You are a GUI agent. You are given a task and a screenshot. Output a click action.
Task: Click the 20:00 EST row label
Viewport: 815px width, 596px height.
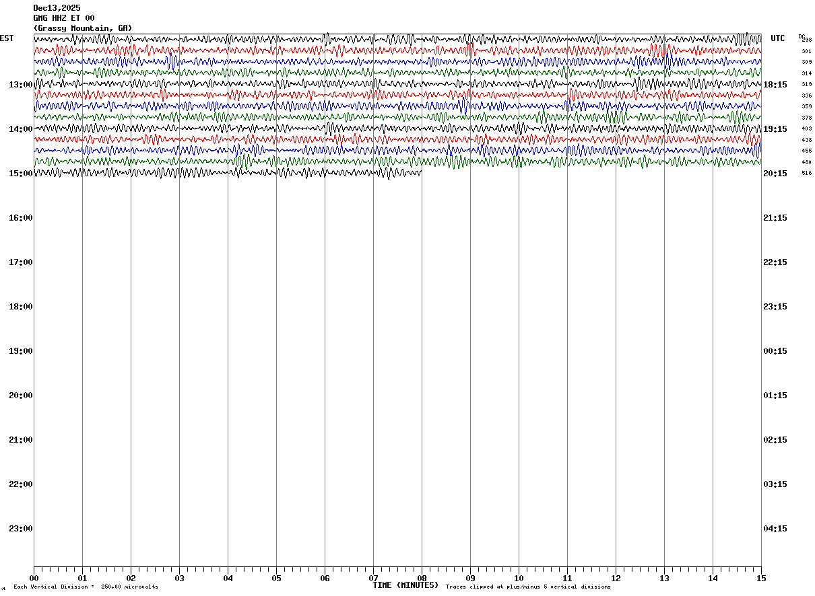coord(21,396)
